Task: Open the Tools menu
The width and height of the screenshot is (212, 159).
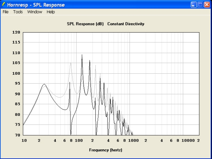Action: tap(18, 12)
